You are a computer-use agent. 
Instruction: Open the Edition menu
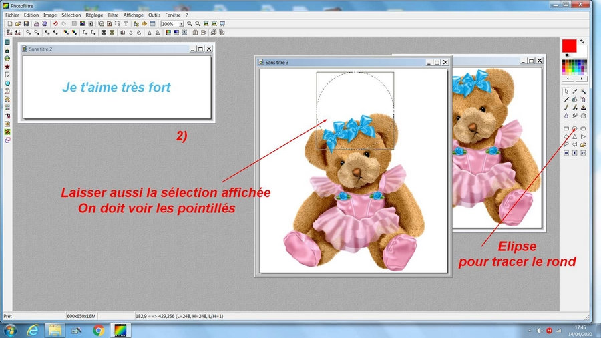pyautogui.click(x=31, y=15)
